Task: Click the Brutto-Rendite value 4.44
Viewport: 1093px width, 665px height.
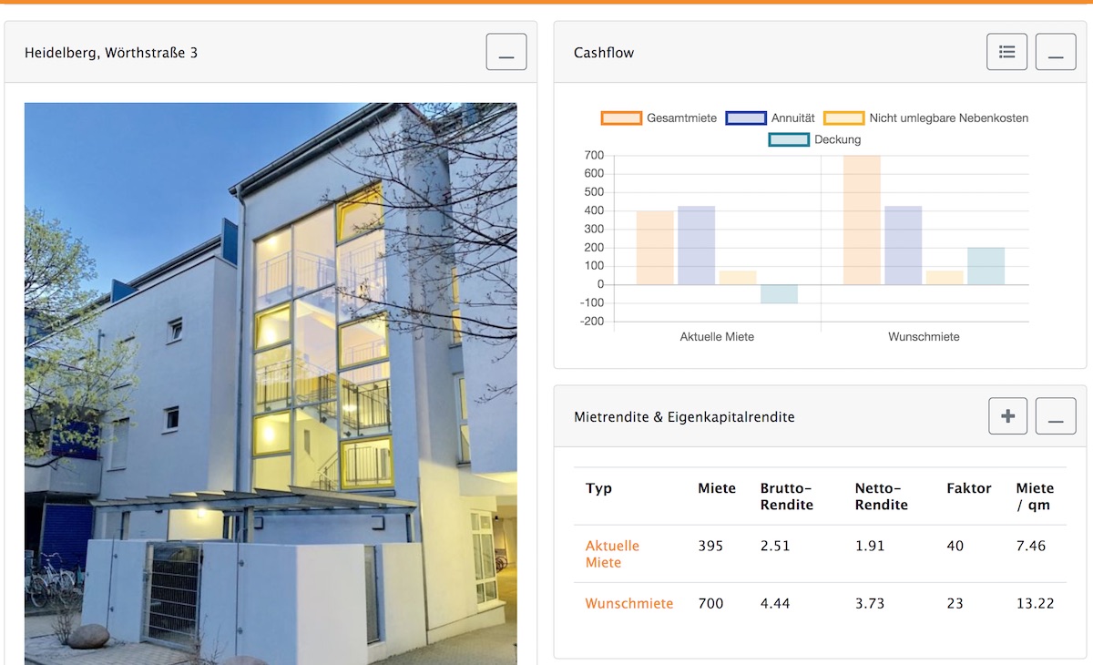Action: click(x=775, y=603)
